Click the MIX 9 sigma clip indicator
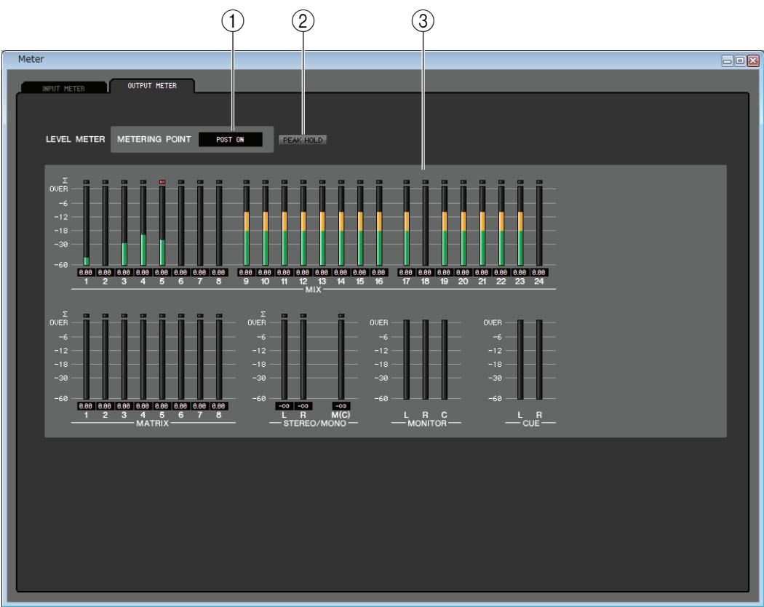764x607 pixels. tap(246, 182)
